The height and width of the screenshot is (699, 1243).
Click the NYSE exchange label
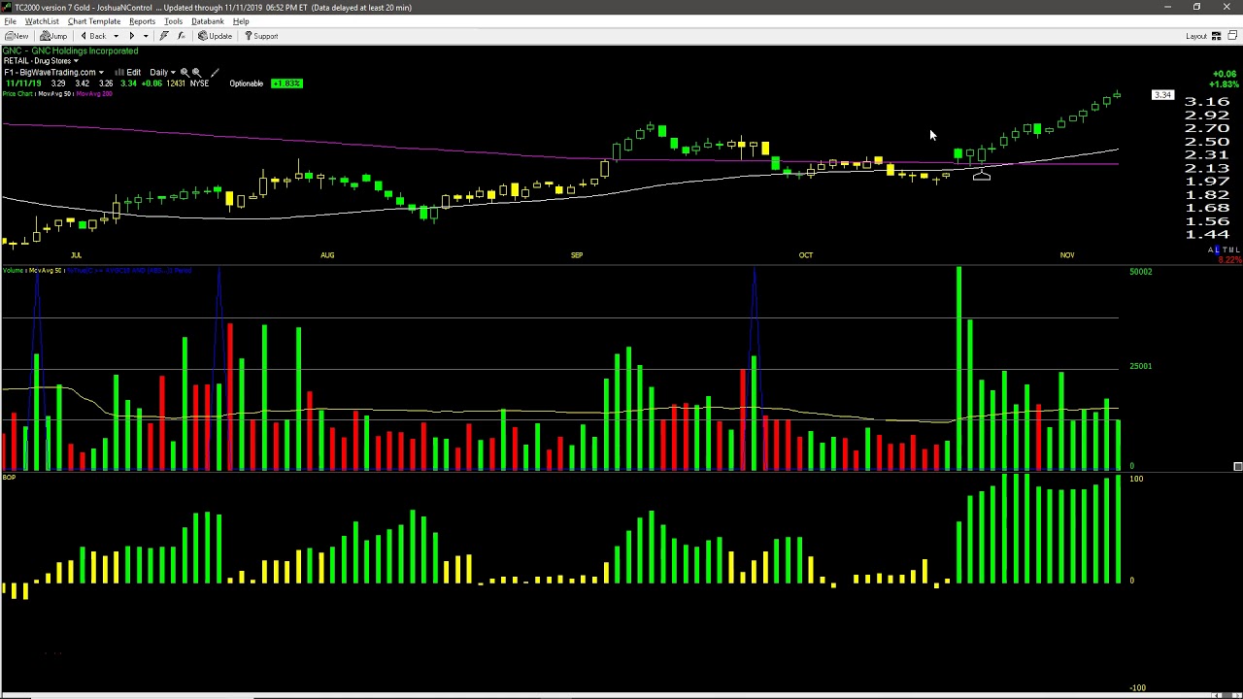pos(199,83)
